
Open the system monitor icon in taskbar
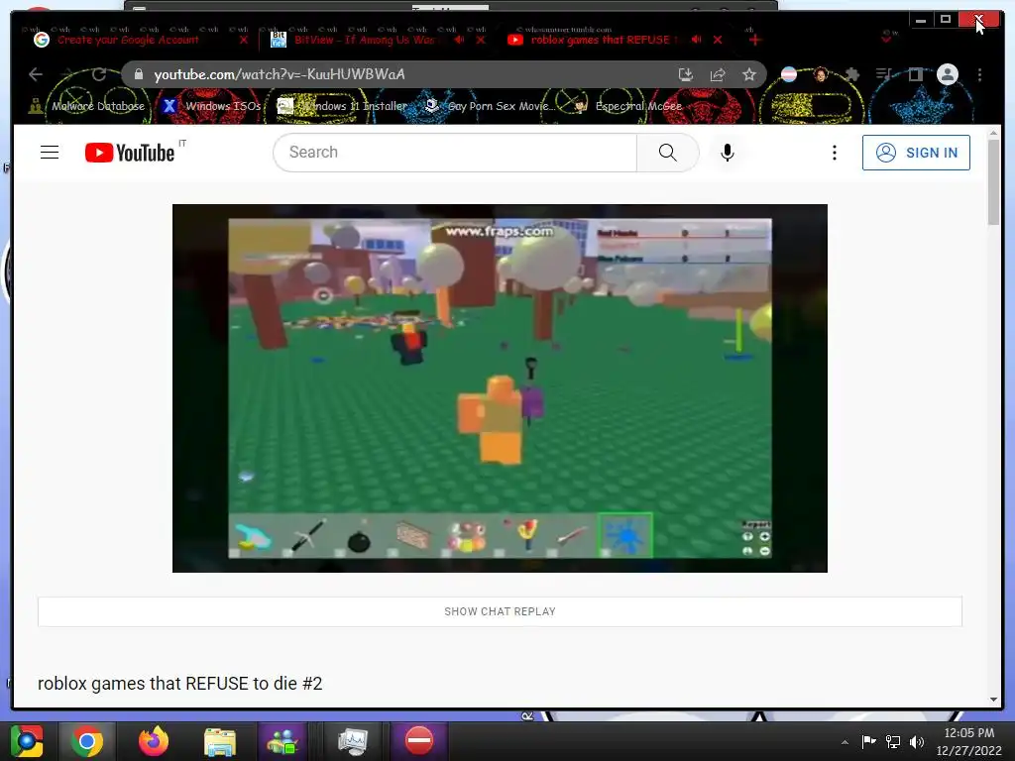(x=353, y=741)
